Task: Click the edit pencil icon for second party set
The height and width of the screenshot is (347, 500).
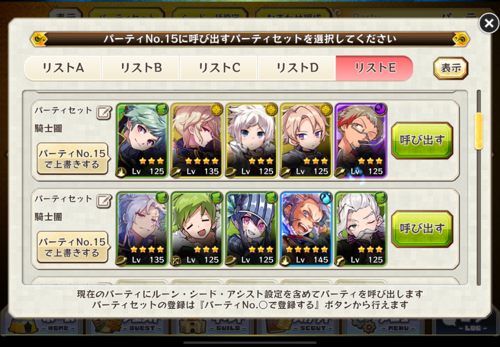Action: point(104,201)
